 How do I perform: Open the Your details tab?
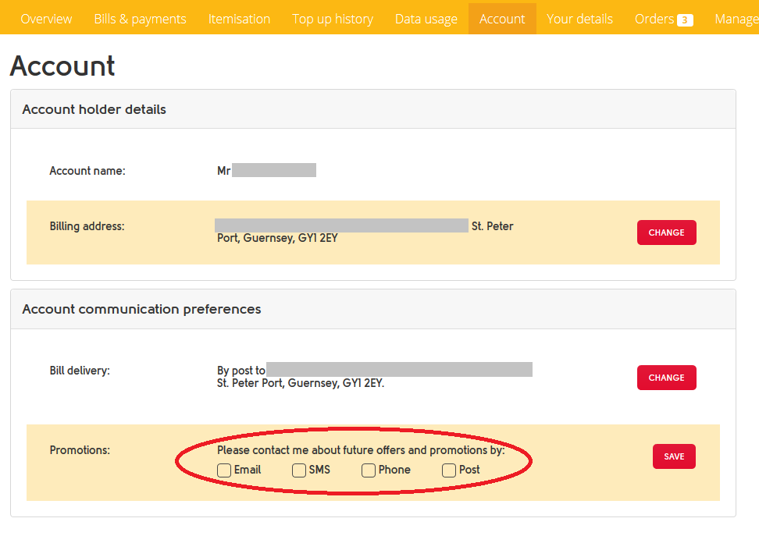pos(579,19)
